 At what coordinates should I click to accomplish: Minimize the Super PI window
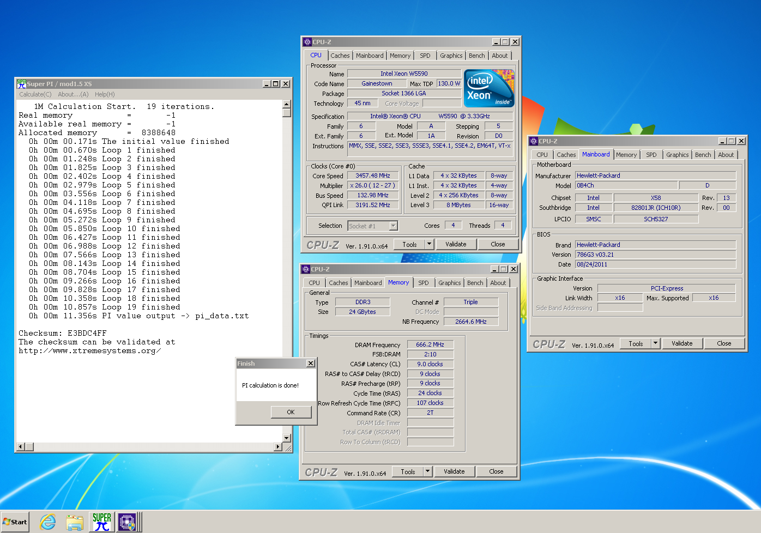267,84
